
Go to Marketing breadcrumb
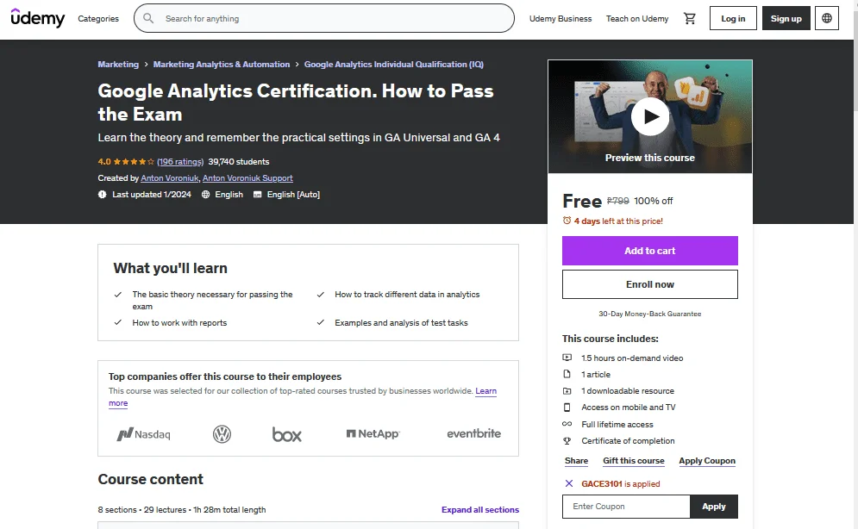pyautogui.click(x=118, y=64)
